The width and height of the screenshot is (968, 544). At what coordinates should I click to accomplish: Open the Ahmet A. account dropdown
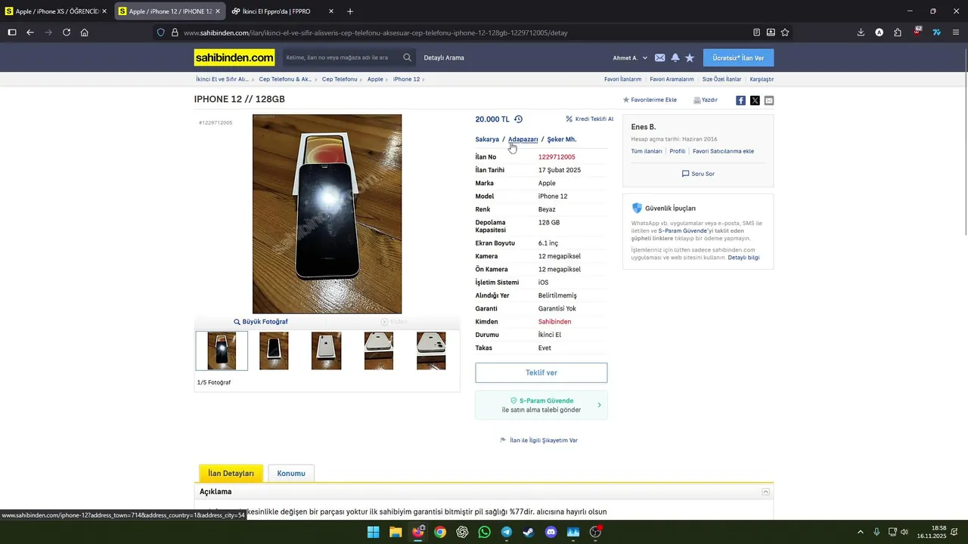pos(630,58)
